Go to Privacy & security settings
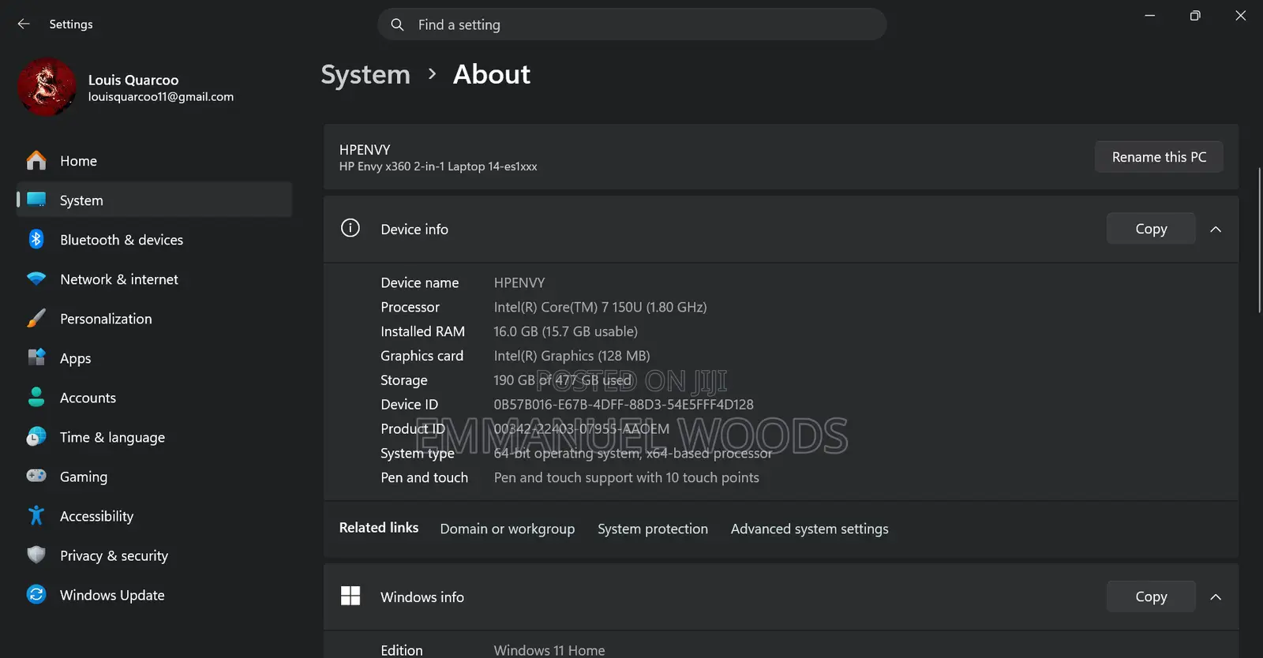1263x658 pixels. [x=154, y=555]
